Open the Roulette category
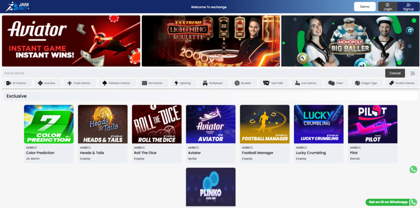This screenshot has width=420, height=208. pos(243,83)
